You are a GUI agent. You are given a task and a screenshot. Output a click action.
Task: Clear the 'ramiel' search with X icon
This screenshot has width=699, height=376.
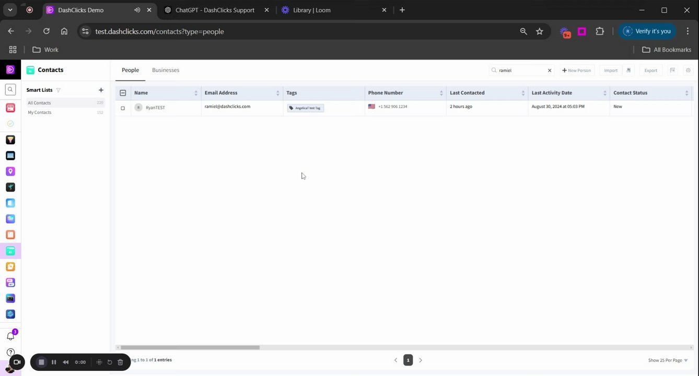550,70
